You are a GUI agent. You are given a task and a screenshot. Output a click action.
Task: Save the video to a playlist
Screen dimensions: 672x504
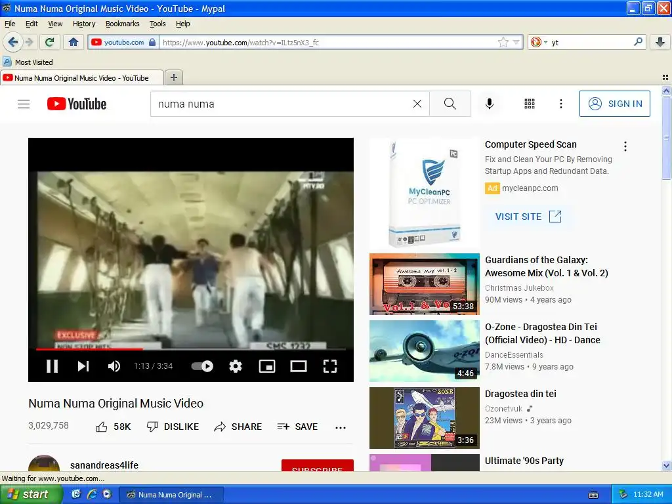[x=297, y=427]
